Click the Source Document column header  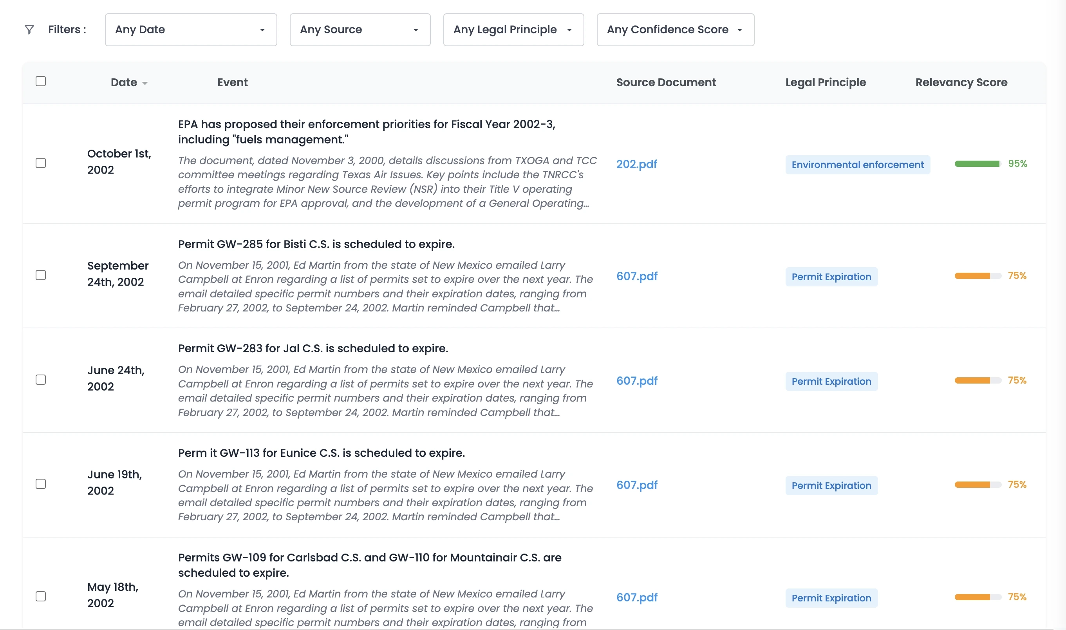pos(666,82)
